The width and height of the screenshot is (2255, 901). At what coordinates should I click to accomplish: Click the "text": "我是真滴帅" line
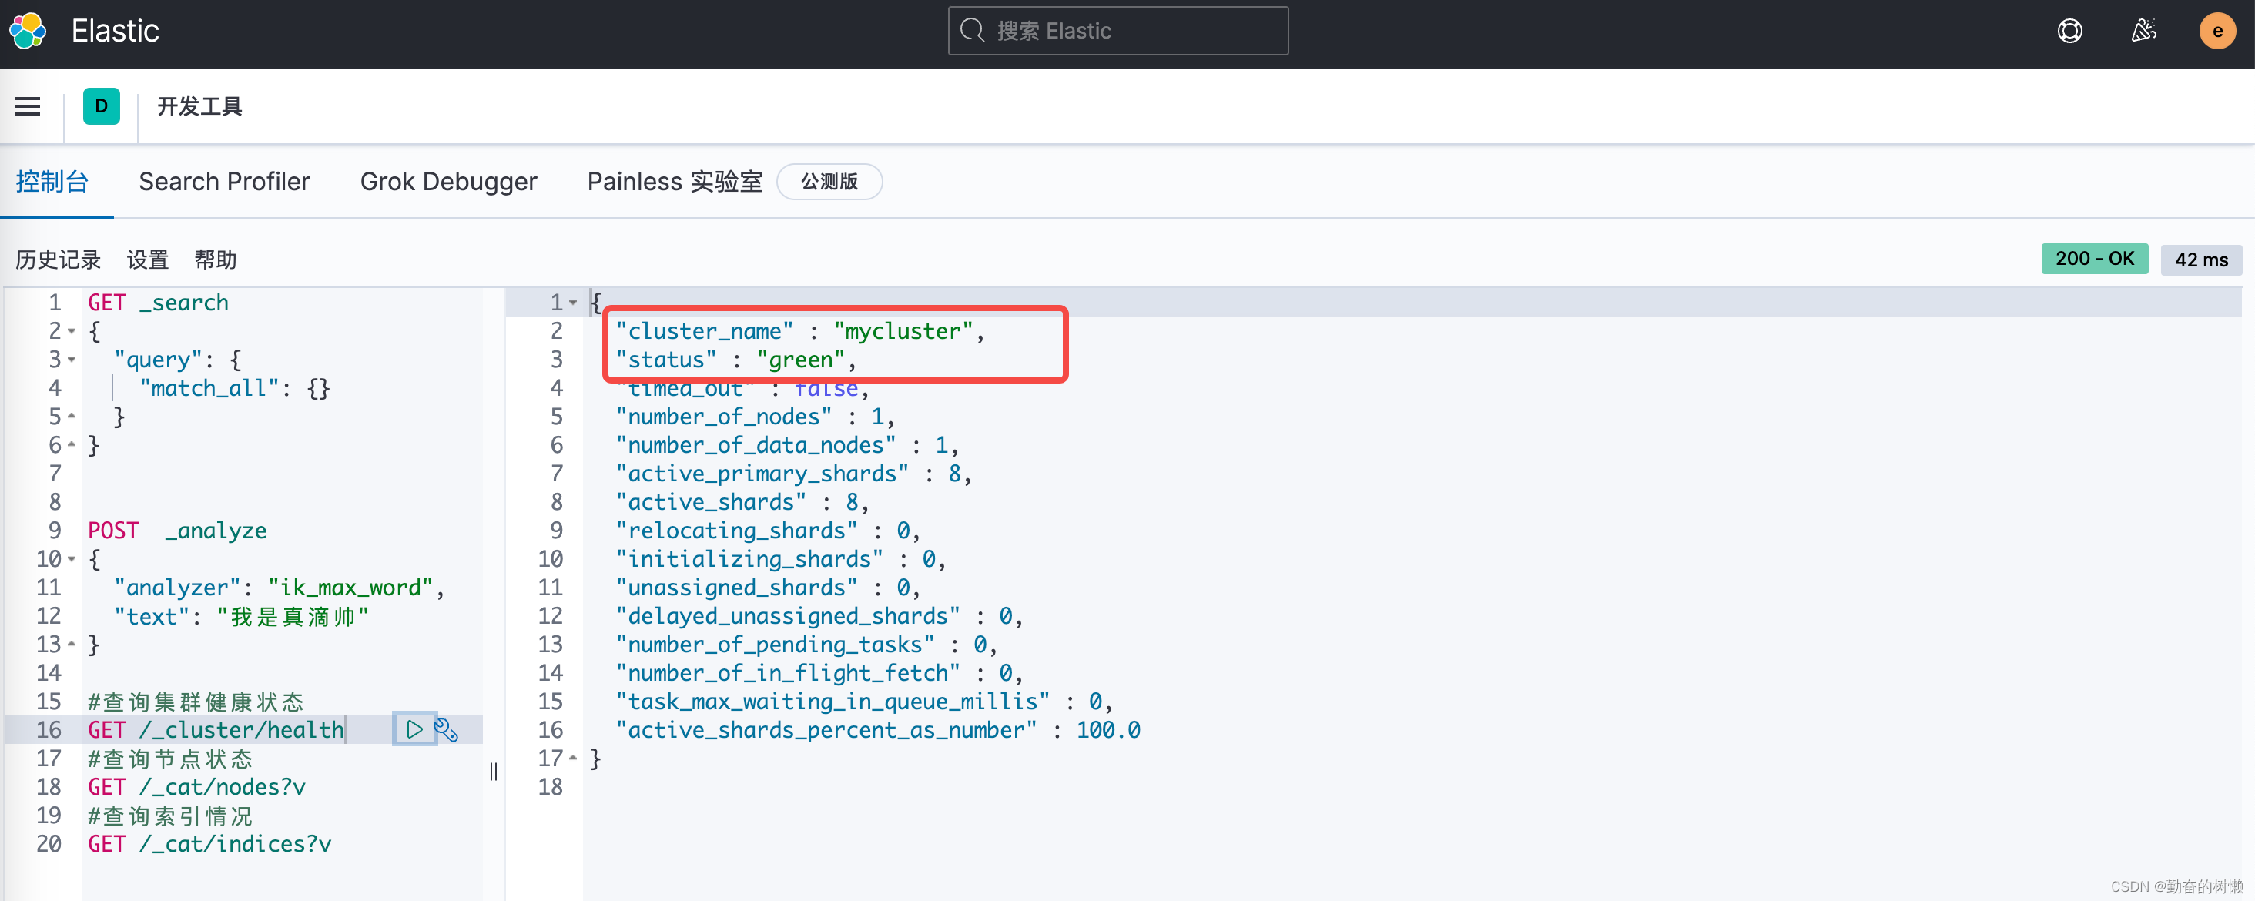[x=242, y=616]
